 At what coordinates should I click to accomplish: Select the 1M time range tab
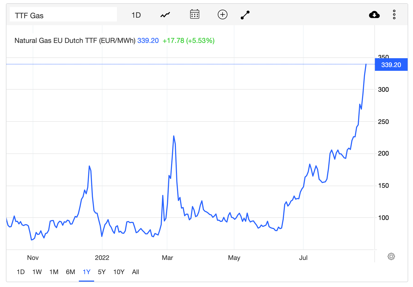pyautogui.click(x=54, y=272)
